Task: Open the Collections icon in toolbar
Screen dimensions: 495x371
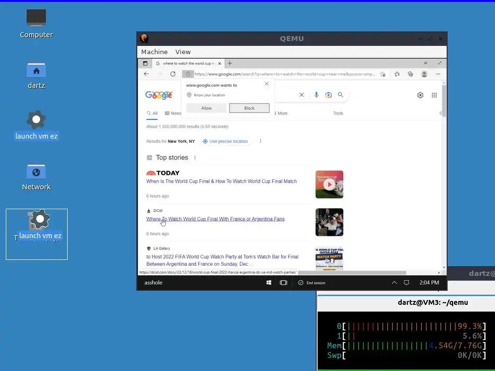Action: [x=410, y=74]
